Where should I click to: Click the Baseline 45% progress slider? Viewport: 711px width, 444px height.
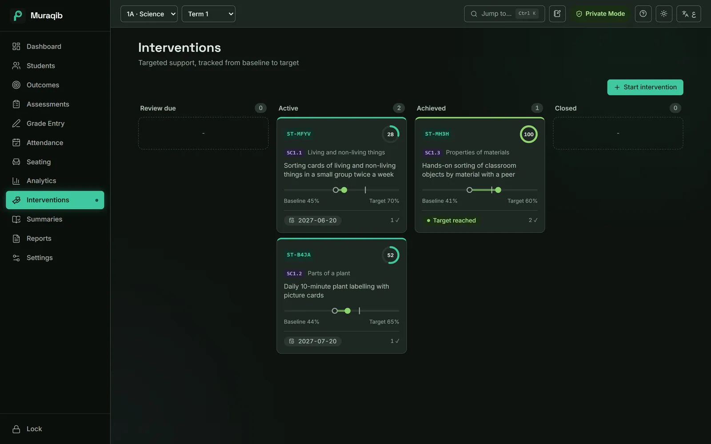pos(342,190)
